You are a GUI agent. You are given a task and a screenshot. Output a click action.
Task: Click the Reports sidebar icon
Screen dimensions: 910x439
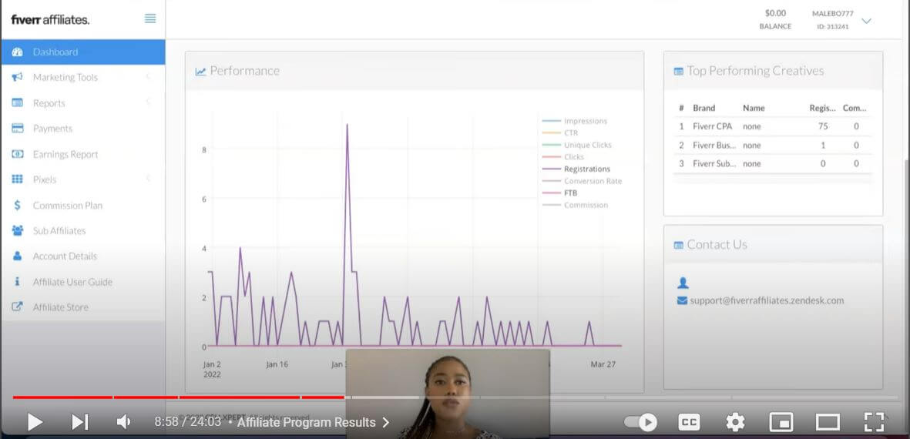click(x=18, y=102)
